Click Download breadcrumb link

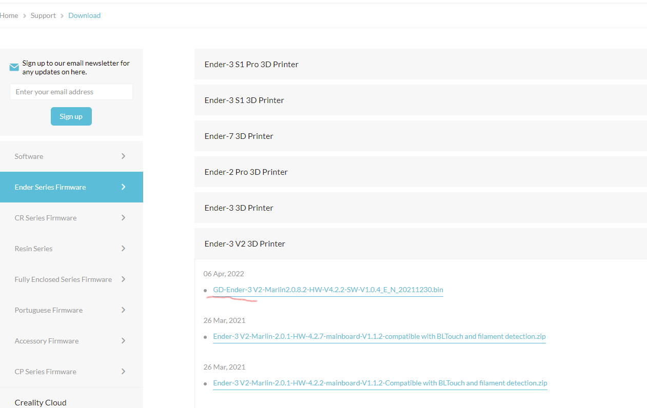point(84,15)
